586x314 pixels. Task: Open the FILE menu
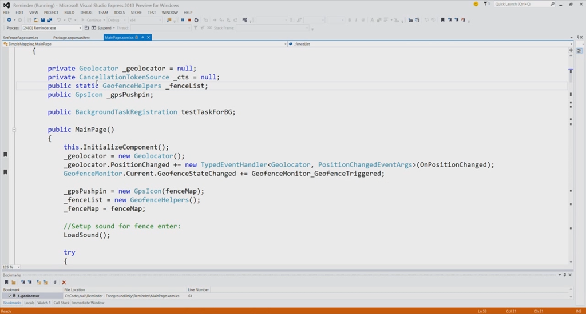coord(7,13)
